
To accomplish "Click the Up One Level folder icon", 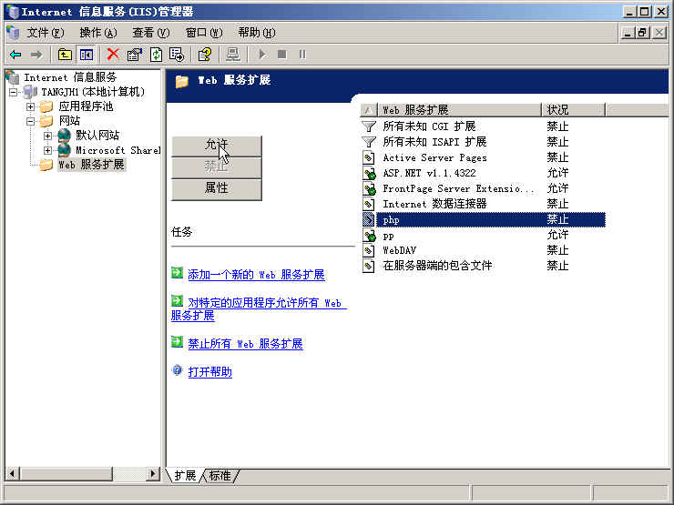I will pyautogui.click(x=65, y=55).
